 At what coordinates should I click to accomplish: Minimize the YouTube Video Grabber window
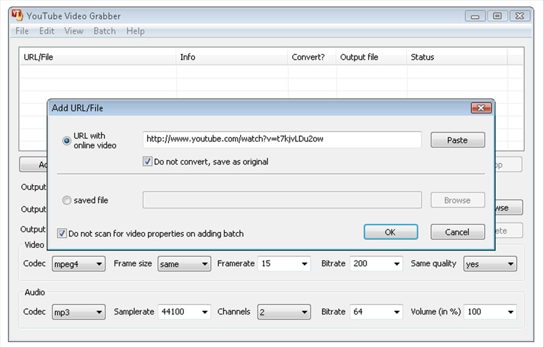click(x=475, y=16)
